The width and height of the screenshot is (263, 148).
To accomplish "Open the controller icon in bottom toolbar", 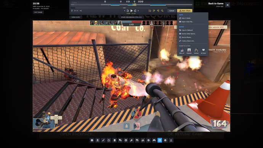I will [x=154, y=140].
